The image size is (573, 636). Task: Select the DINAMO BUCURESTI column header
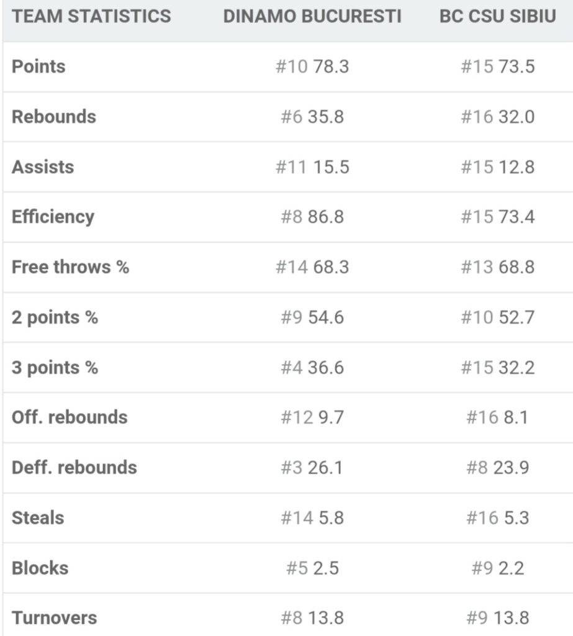tap(312, 17)
